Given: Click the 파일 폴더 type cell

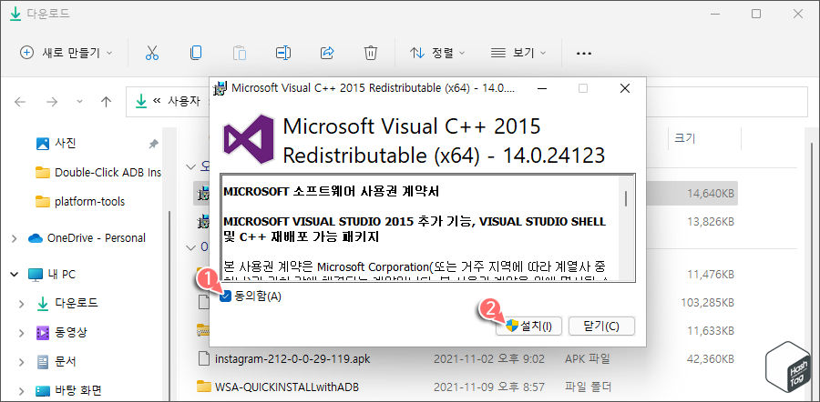Looking at the screenshot, I should (589, 387).
